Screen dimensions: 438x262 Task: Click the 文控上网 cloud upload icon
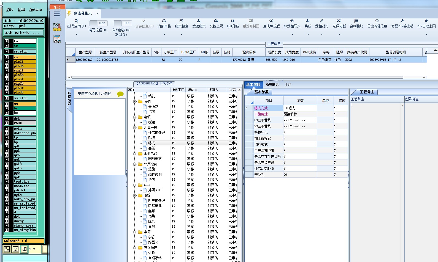point(216,21)
